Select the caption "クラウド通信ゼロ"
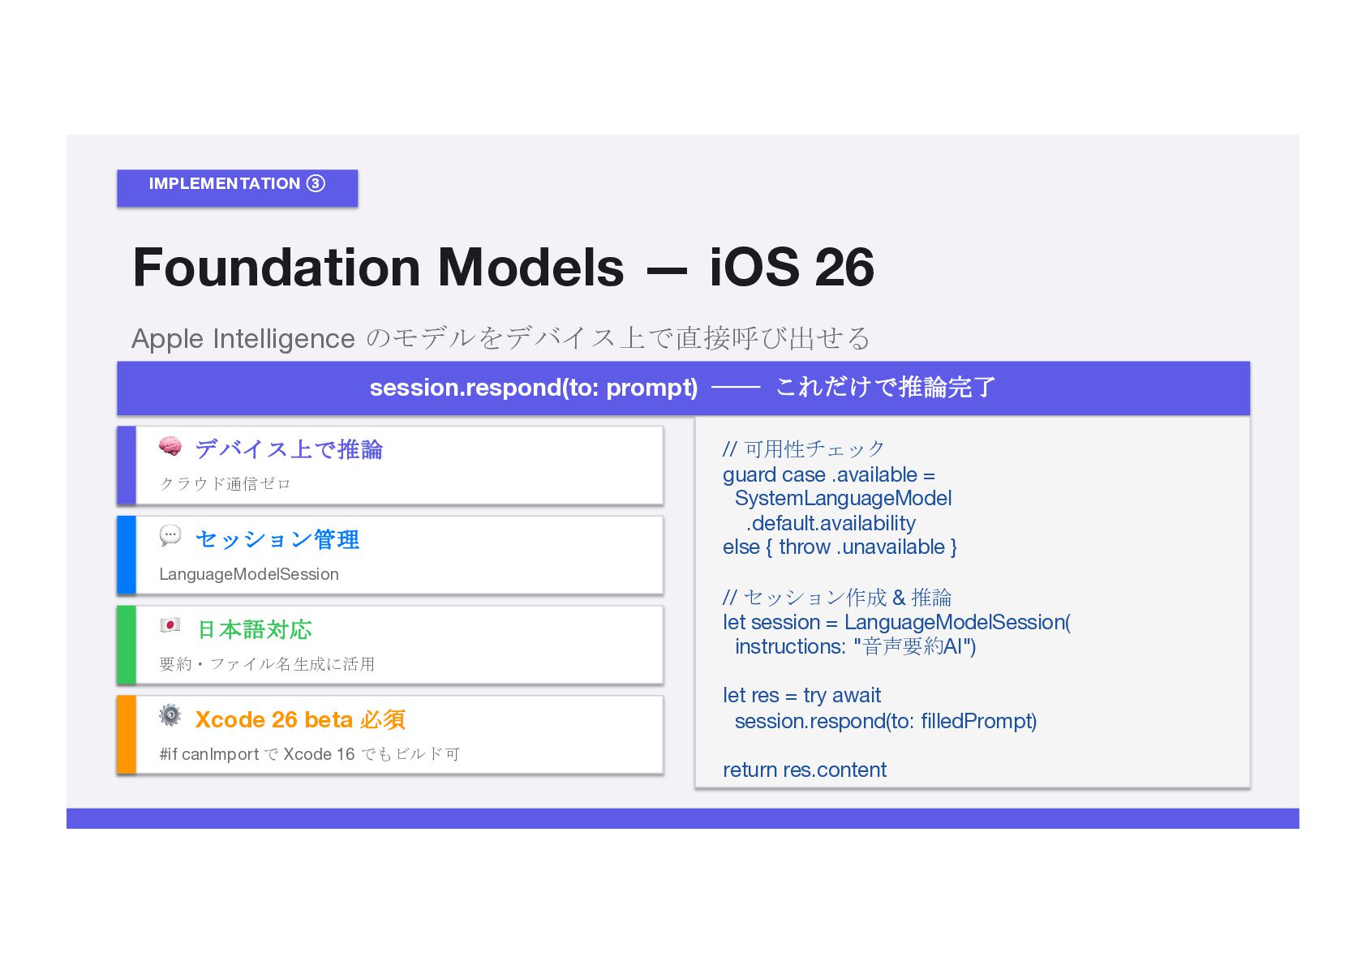The width and height of the screenshot is (1366, 965). pyautogui.click(x=225, y=484)
